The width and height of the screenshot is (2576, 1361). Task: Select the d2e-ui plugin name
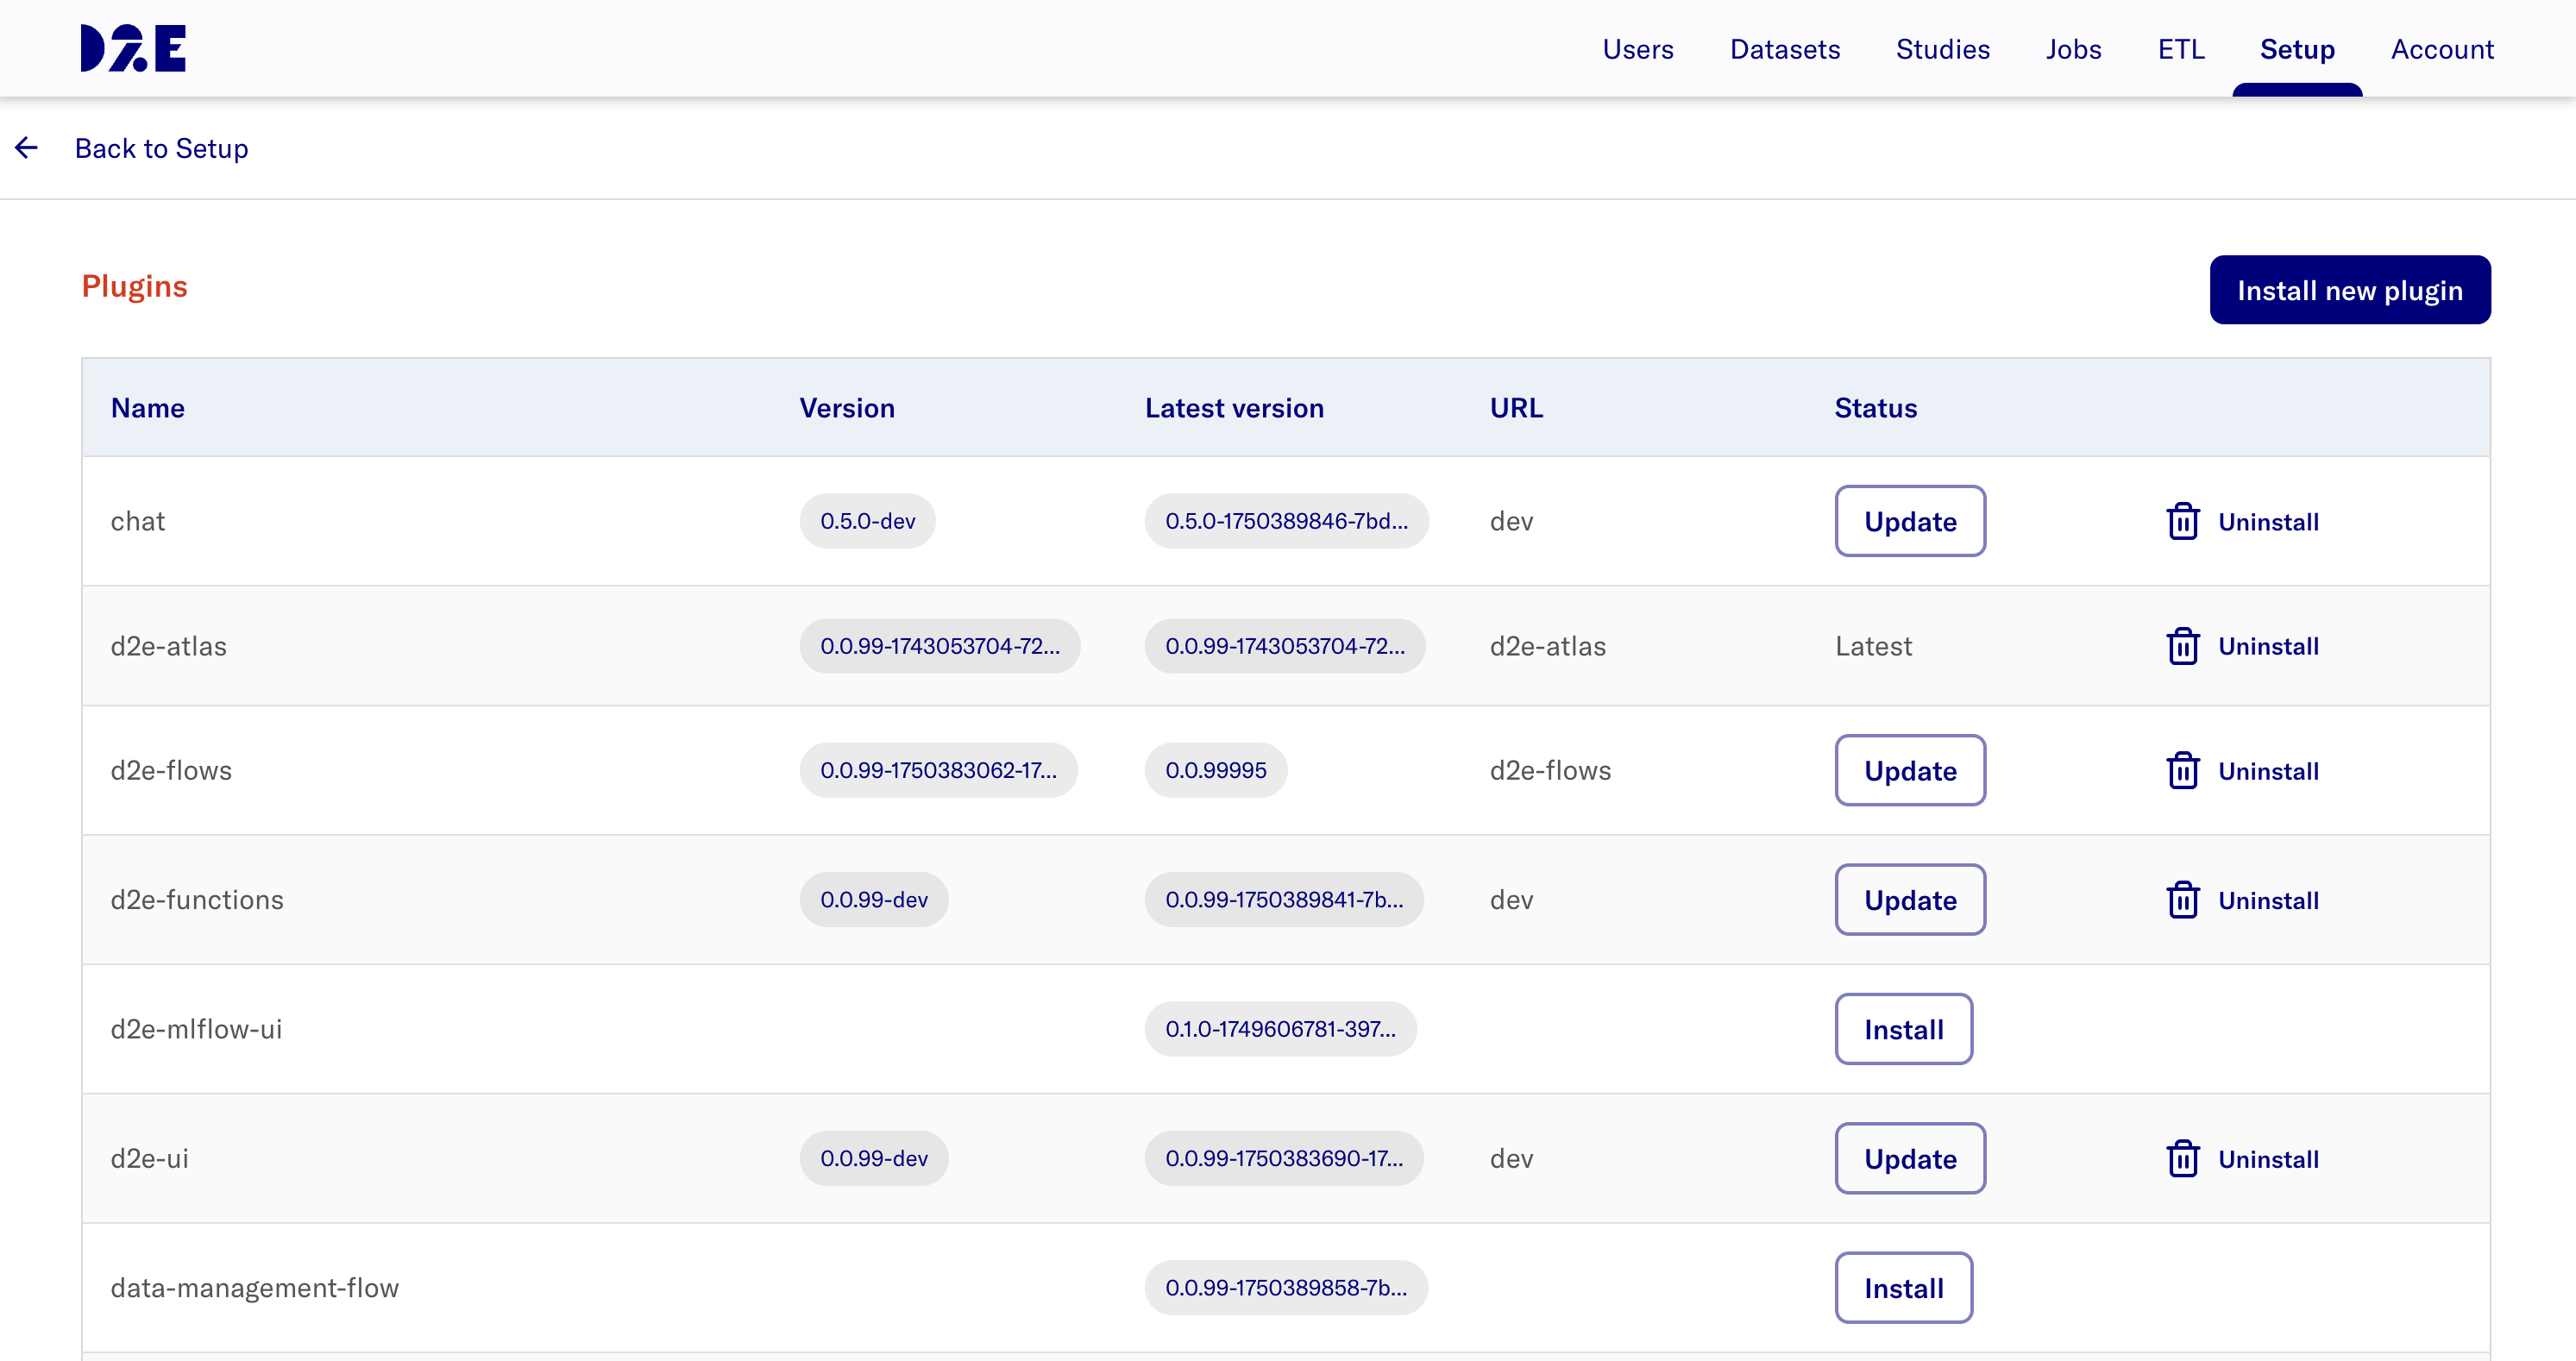(x=149, y=1158)
